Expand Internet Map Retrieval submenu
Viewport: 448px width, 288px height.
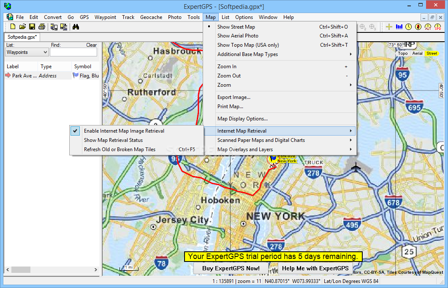[280, 131]
